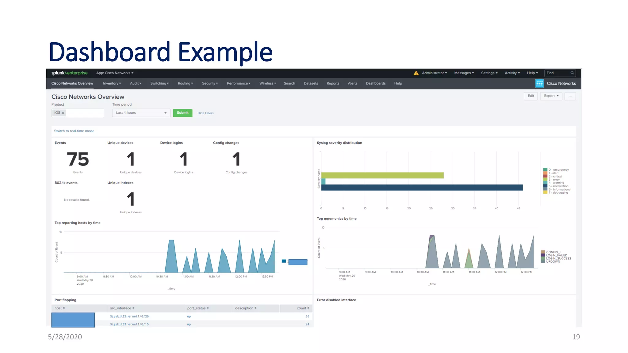Go to the Dashboards tab
628x353 pixels.
pos(376,83)
